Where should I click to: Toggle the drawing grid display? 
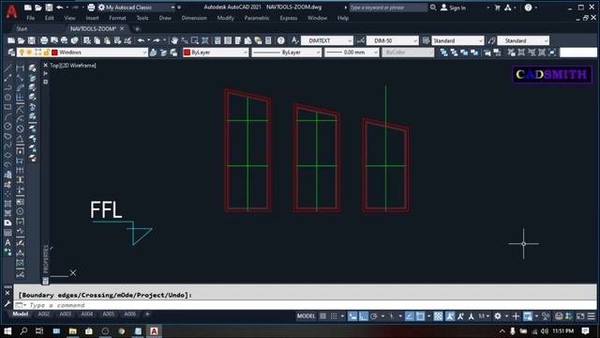[x=322, y=316]
